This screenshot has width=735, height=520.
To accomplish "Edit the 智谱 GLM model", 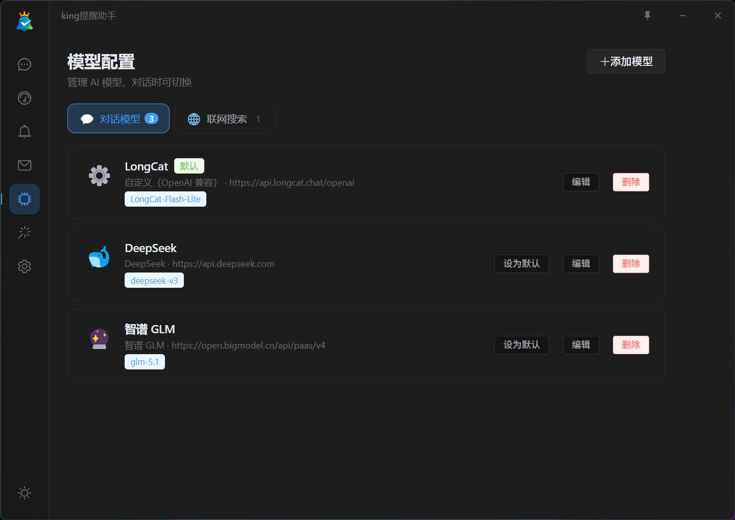I will 581,345.
